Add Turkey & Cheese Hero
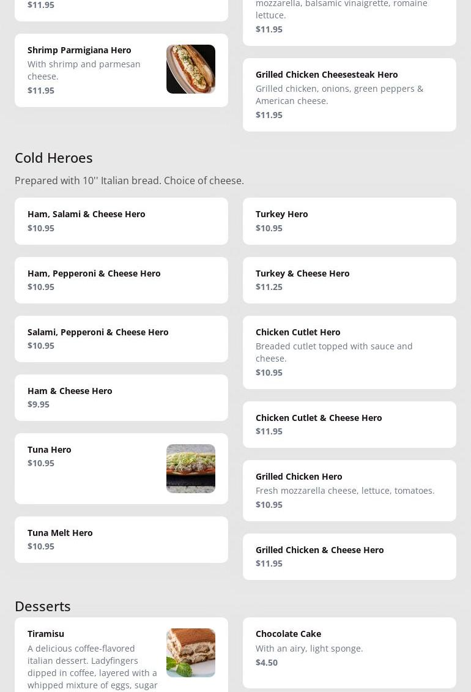Screen dimensions: 471x692 [x=349, y=280]
